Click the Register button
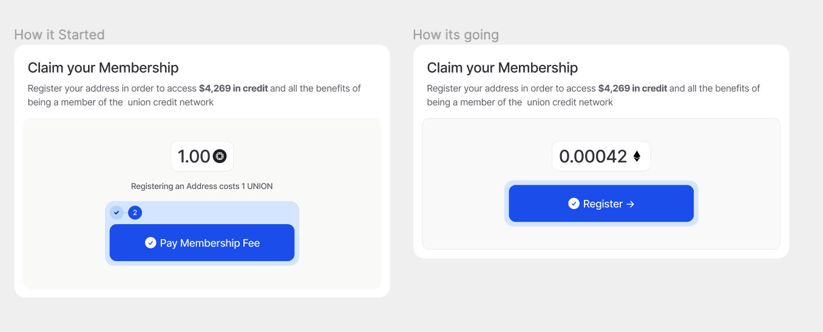Viewport: 823px width, 332px height. pyautogui.click(x=601, y=204)
